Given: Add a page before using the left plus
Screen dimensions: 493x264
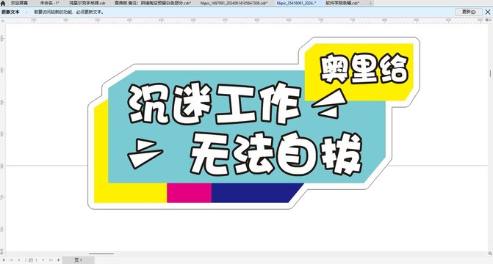Looking at the screenshot, I should [4, 260].
